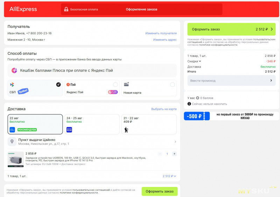Click the product price '2 858 ₽'
This screenshot has width=280, height=197.
[31, 153]
